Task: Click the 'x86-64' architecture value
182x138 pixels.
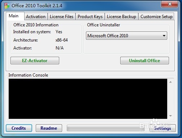Action: (61, 40)
